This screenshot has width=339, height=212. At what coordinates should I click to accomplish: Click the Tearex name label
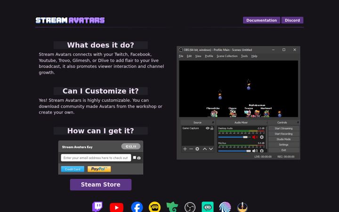pos(249,108)
